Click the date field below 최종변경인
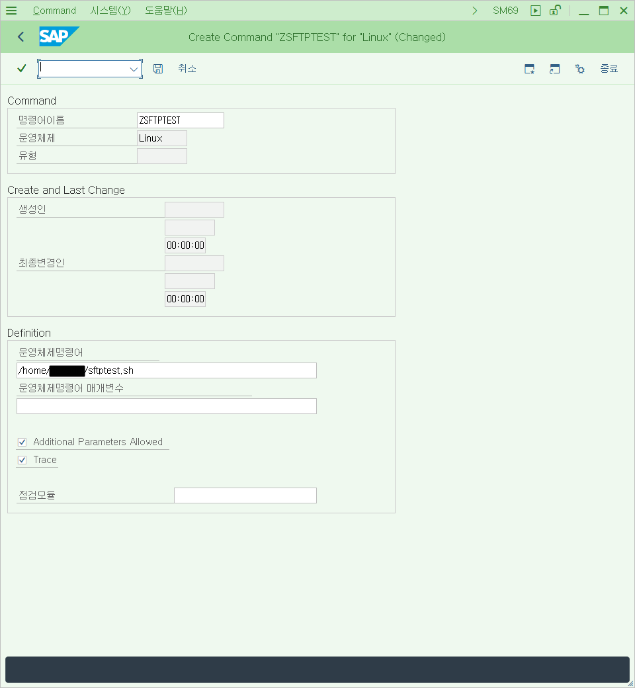This screenshot has width=635, height=688. coord(190,281)
